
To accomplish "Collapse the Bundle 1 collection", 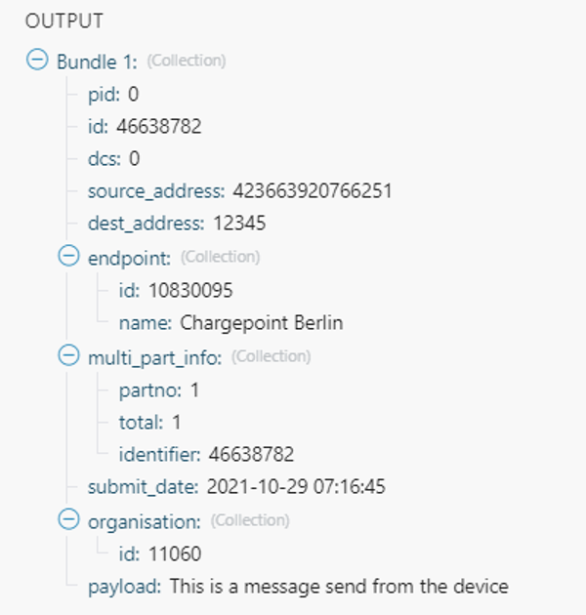I will [36, 61].
